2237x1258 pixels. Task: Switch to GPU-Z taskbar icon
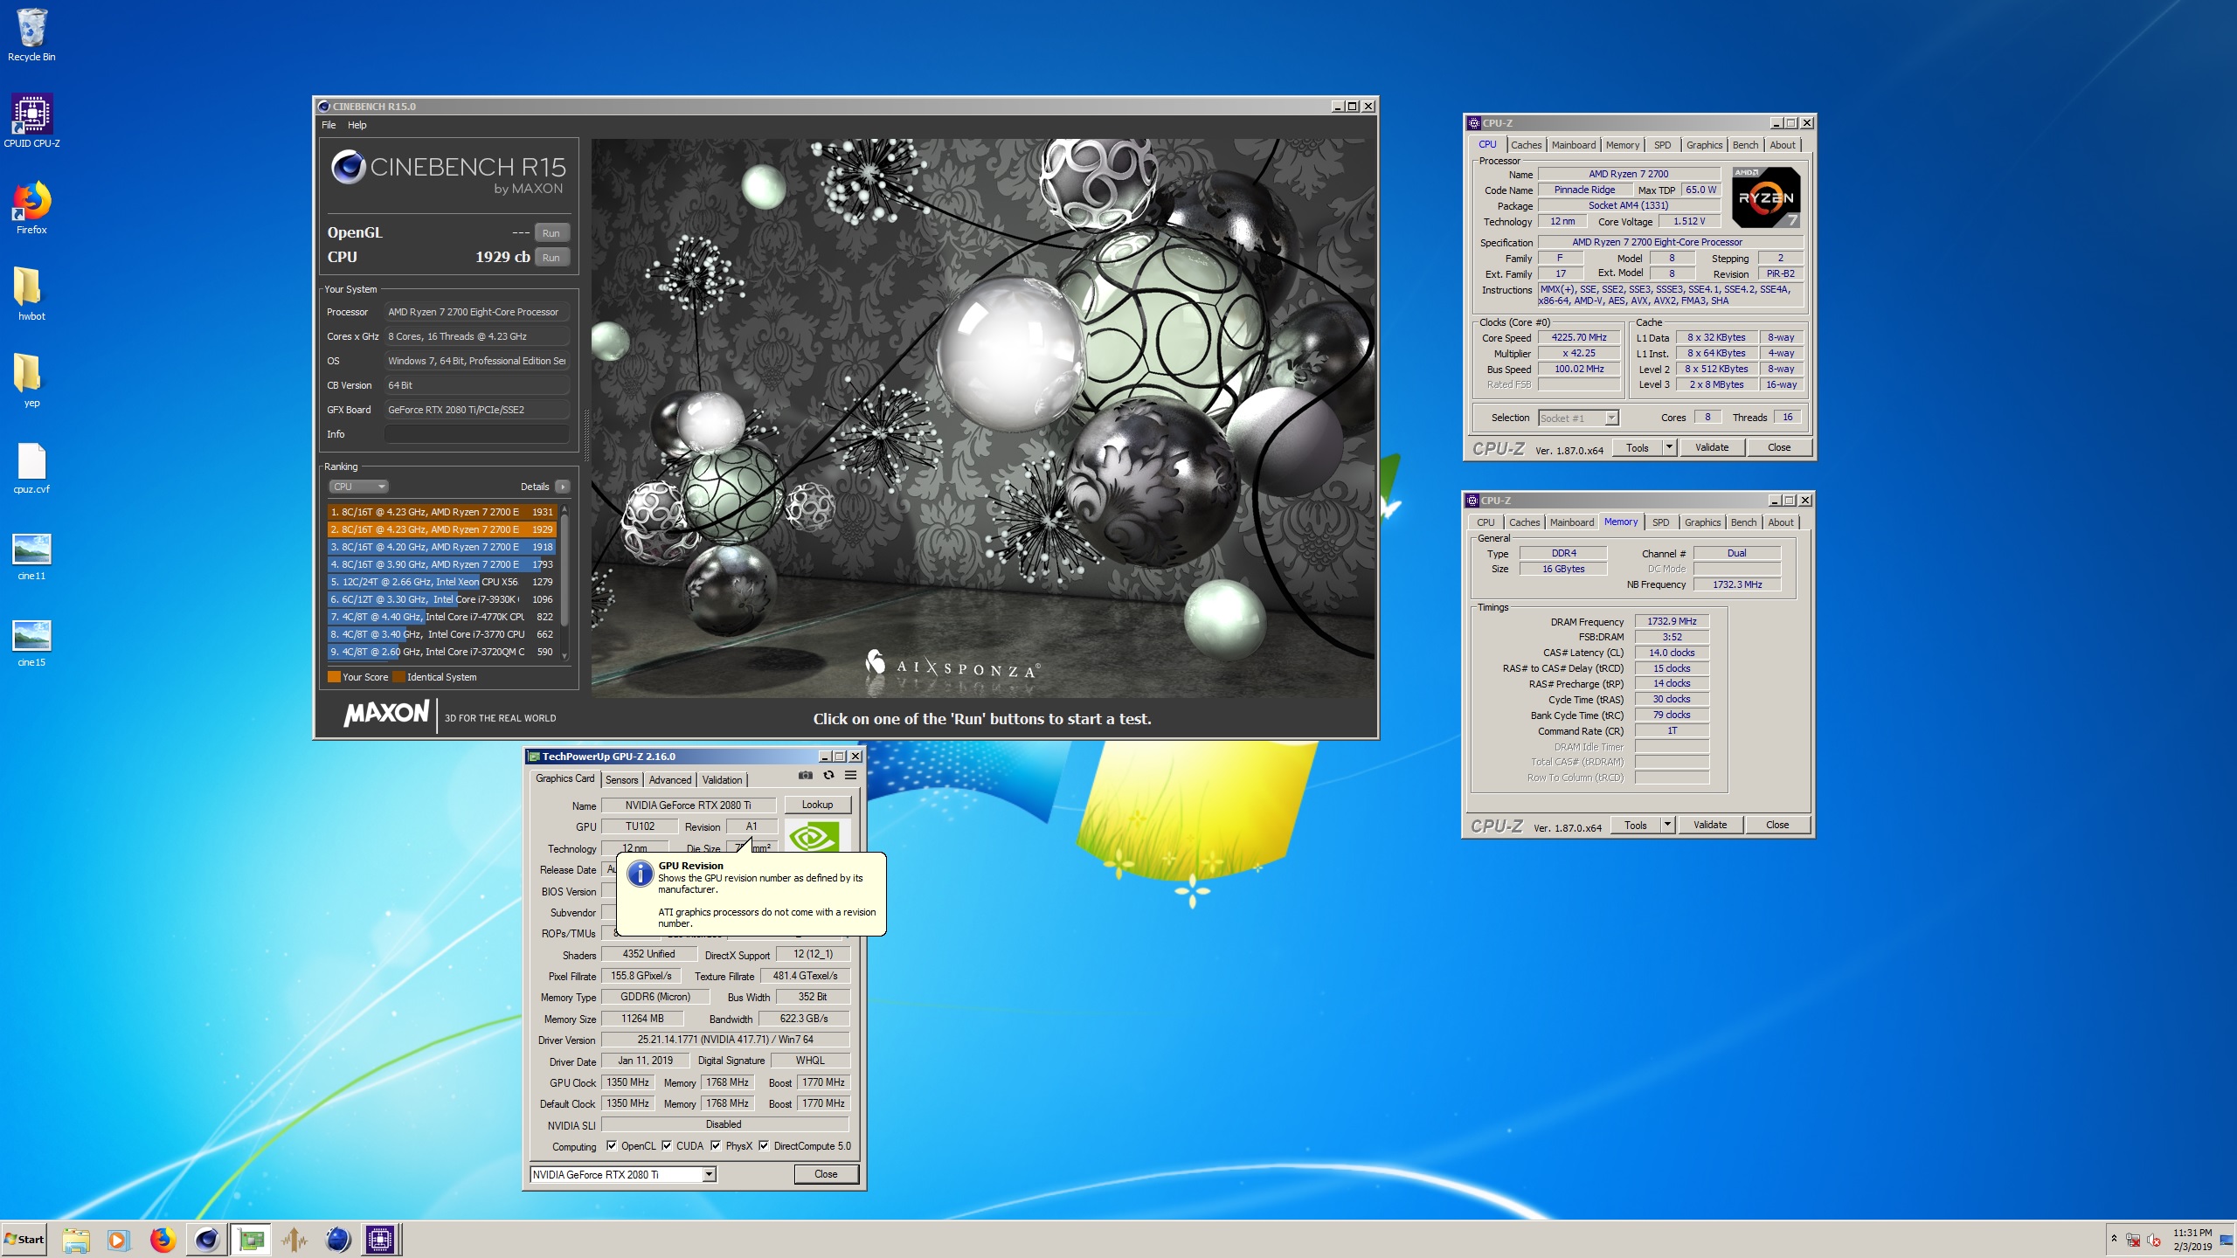pyautogui.click(x=251, y=1239)
